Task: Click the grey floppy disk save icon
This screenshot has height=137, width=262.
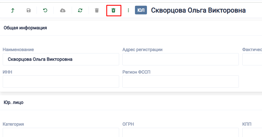Action: click(x=29, y=10)
